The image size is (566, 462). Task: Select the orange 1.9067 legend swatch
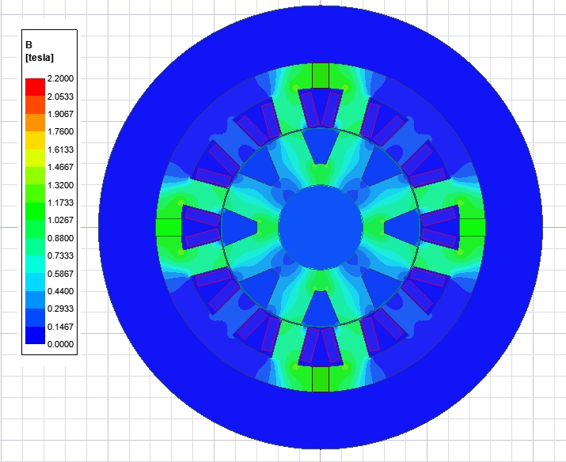pos(35,123)
